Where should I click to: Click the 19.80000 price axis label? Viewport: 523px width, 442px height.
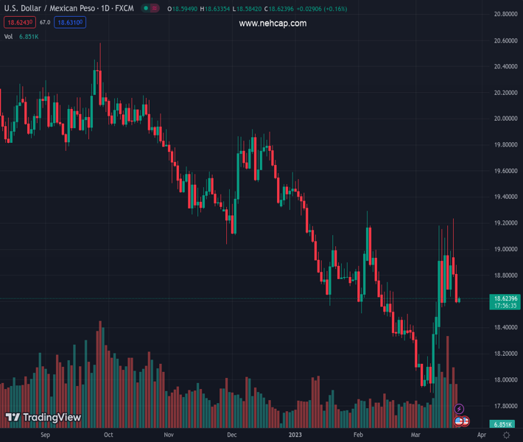coord(505,144)
